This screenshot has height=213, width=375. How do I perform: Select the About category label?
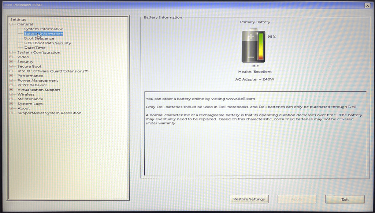click(23, 108)
